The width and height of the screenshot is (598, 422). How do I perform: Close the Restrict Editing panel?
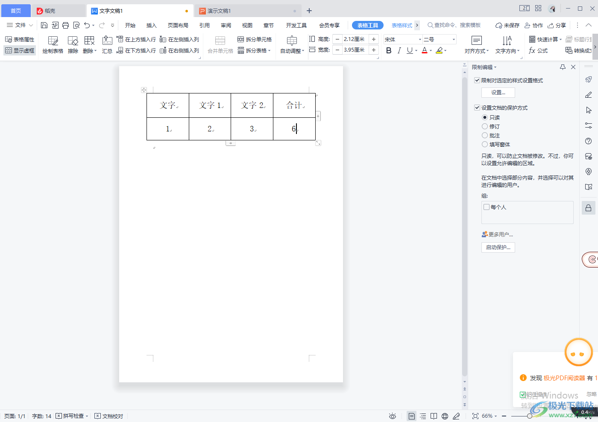[573, 67]
